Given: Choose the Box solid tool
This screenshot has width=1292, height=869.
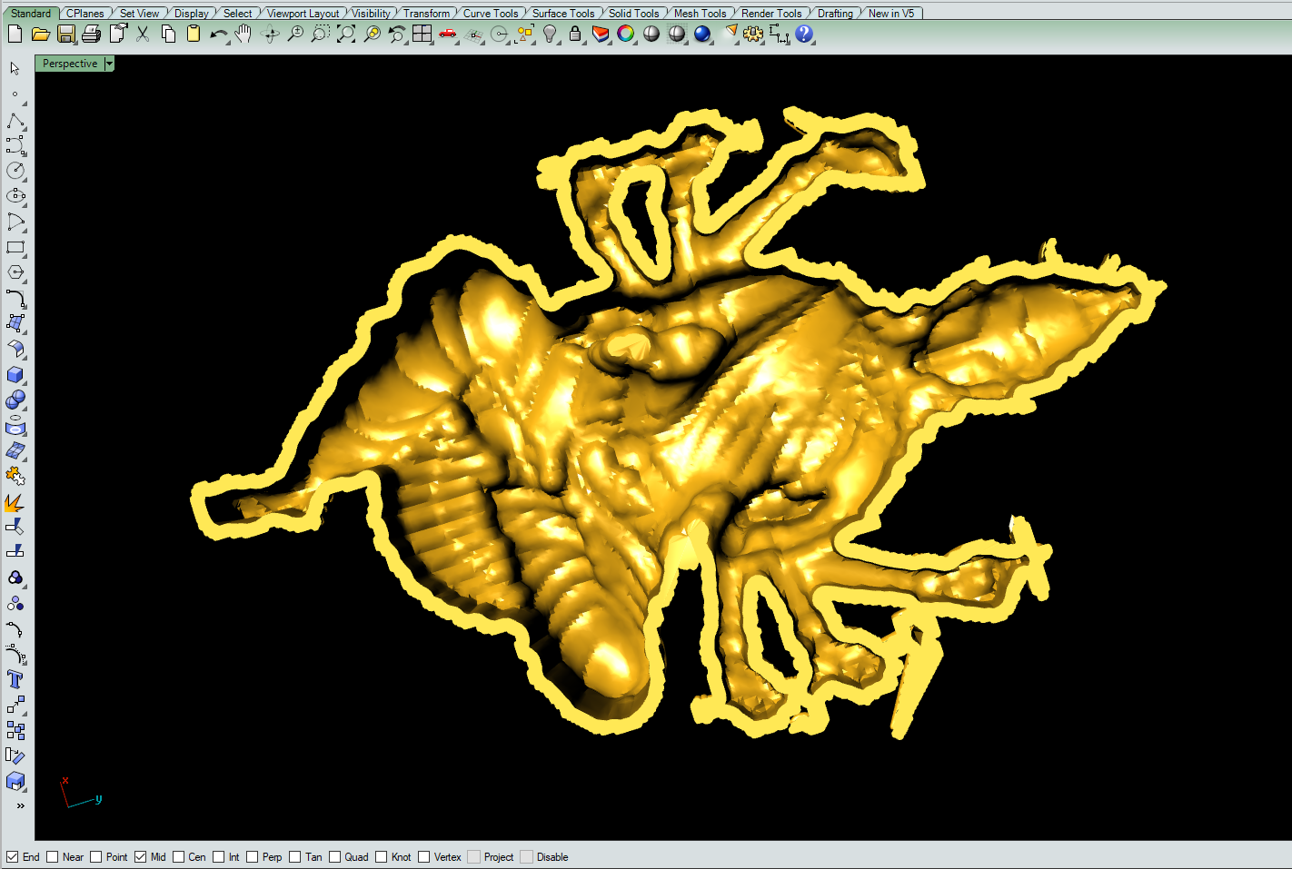Looking at the screenshot, I should (15, 374).
